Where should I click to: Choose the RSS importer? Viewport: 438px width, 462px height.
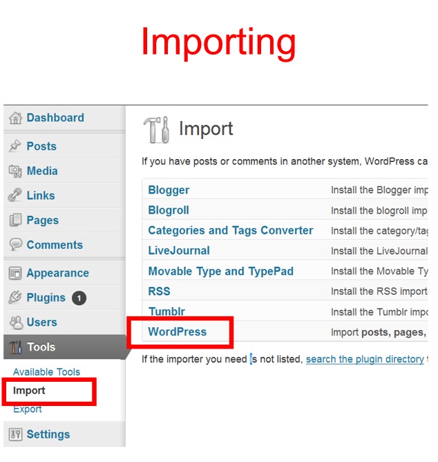[160, 291]
